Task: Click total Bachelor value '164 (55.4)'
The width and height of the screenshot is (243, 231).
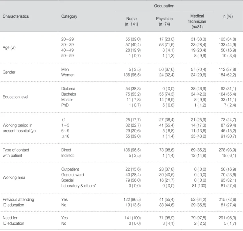Action: (227, 94)
